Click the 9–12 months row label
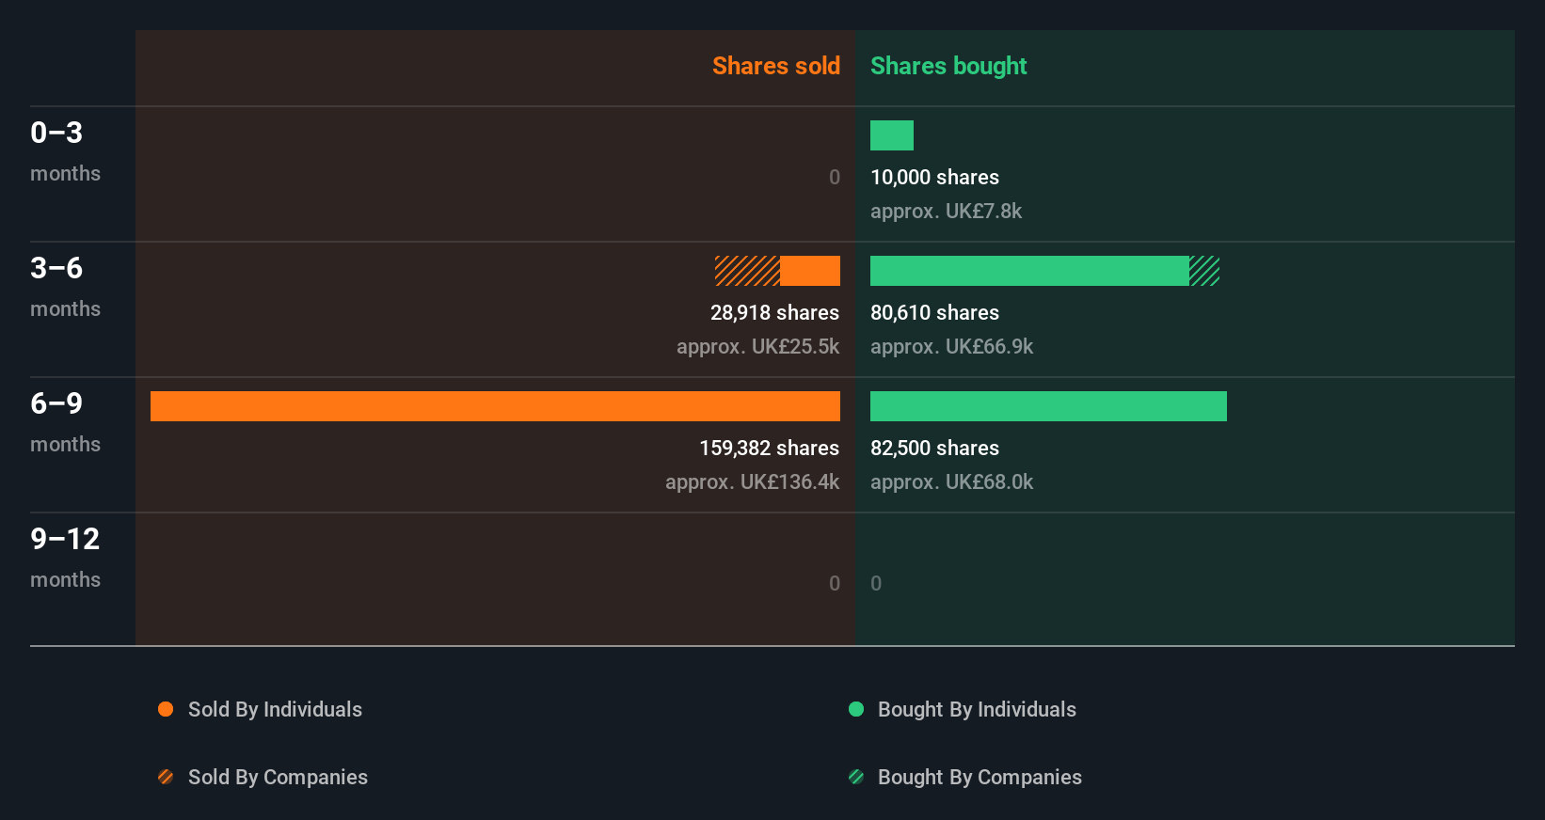1545x820 pixels. point(65,557)
